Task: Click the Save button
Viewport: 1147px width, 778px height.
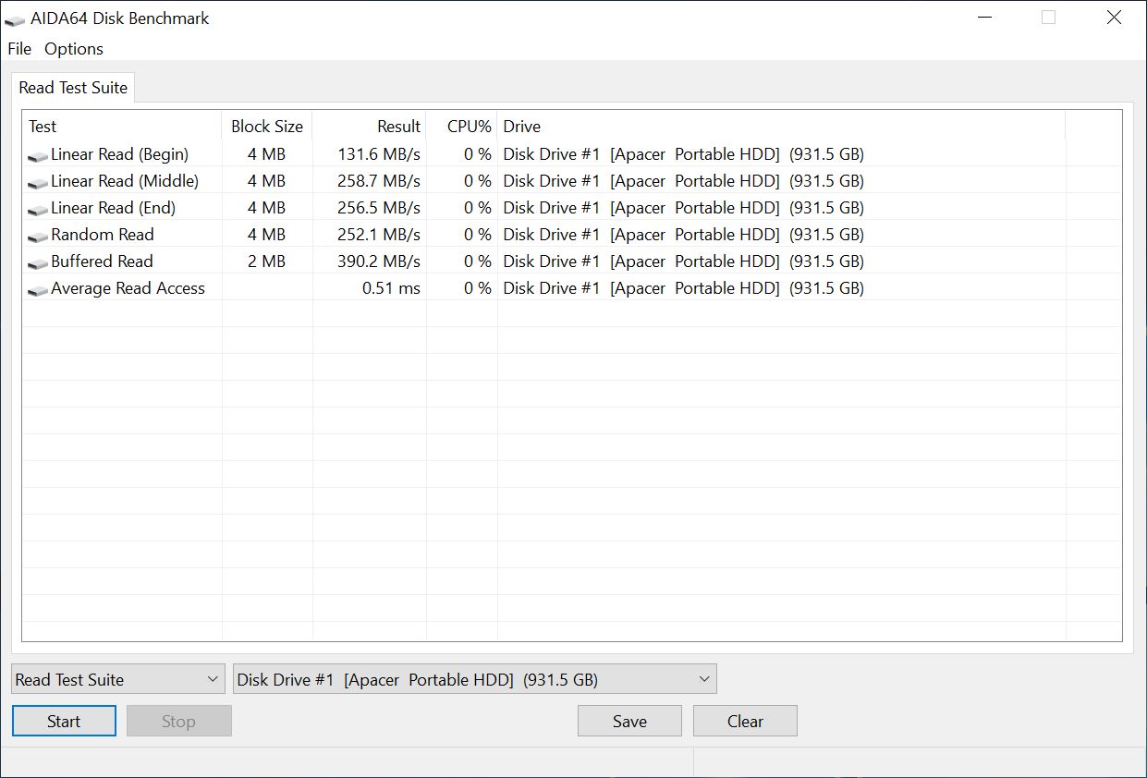Action: [629, 721]
